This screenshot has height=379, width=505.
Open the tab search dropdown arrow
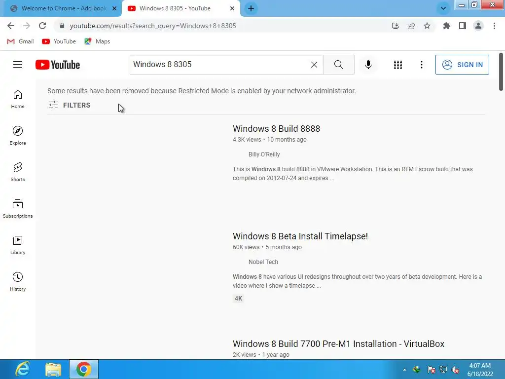443,8
